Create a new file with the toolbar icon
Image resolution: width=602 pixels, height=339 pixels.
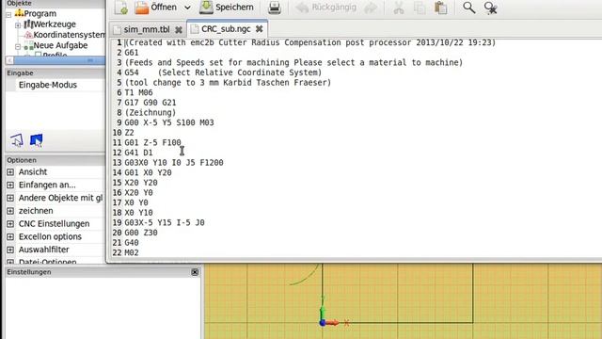coord(121,8)
